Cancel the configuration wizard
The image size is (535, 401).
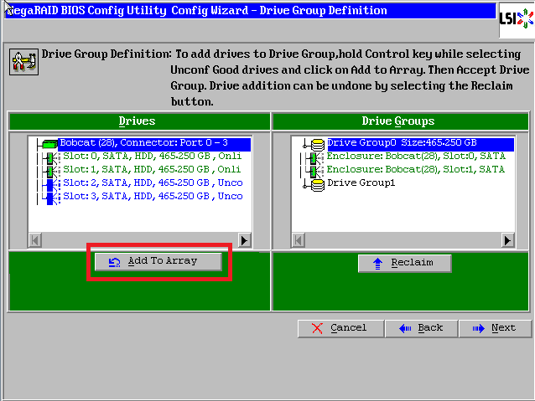click(340, 328)
